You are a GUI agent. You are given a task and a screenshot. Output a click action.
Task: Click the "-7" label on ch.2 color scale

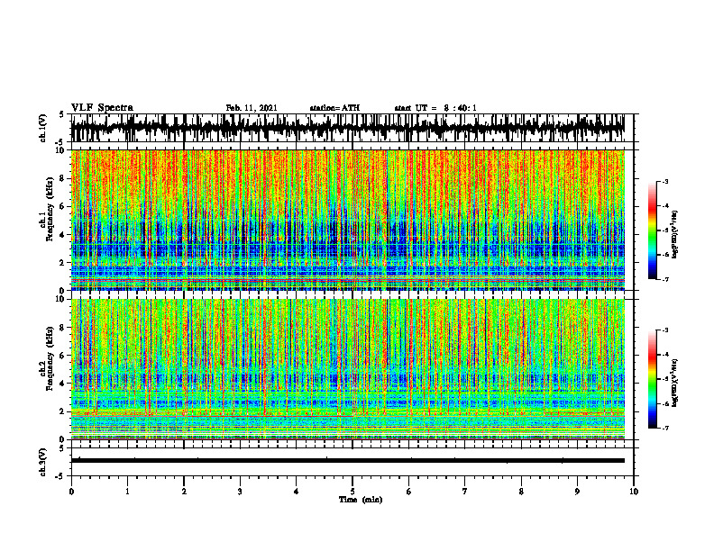click(x=665, y=428)
